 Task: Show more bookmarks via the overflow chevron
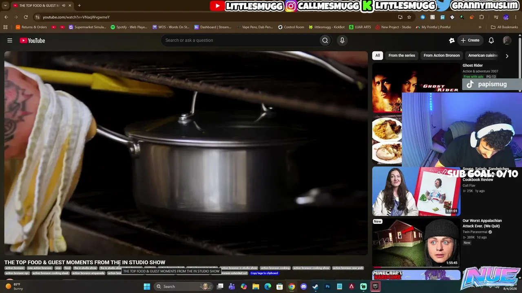click(x=480, y=27)
